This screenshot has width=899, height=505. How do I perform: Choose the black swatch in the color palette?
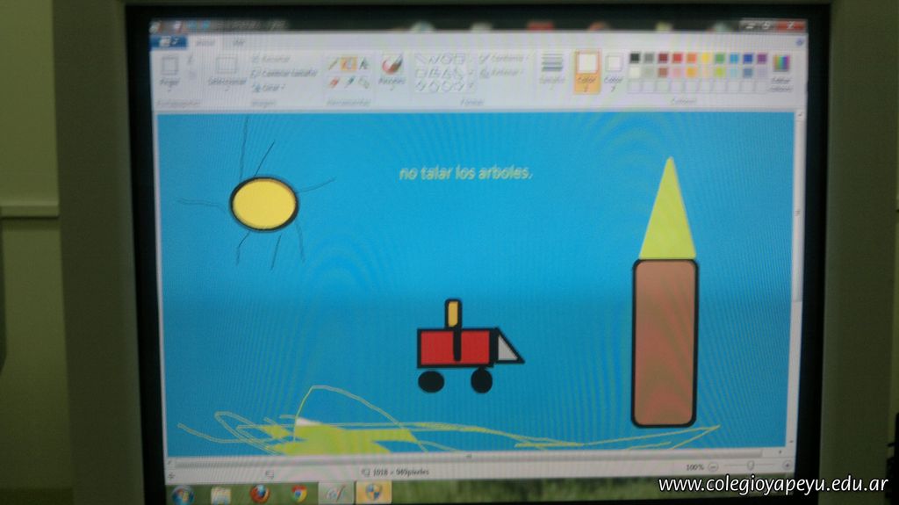[635, 58]
